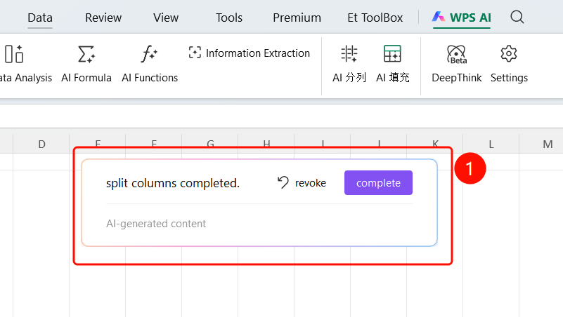Image resolution: width=563 pixels, height=317 pixels.
Task: Select the Tools tab
Action: click(229, 18)
